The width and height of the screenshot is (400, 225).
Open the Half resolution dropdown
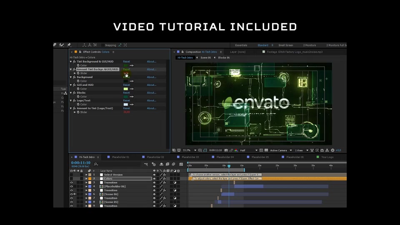[x=248, y=150]
